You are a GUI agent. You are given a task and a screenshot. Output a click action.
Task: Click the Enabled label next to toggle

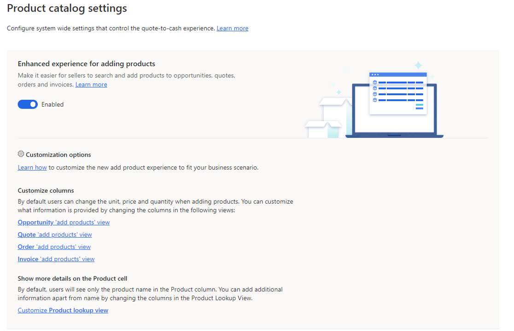point(53,105)
